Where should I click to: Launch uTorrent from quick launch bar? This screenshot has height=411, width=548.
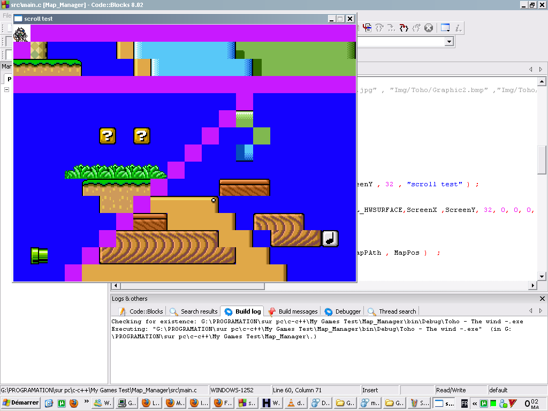[x=61, y=403]
